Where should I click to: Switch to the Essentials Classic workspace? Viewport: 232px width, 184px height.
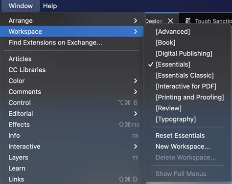(187, 75)
